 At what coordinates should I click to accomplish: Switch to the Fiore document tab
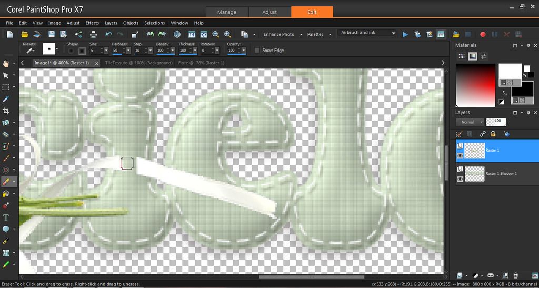[201, 63]
